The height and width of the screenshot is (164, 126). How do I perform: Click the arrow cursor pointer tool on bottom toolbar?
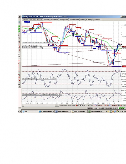click(x=91, y=105)
